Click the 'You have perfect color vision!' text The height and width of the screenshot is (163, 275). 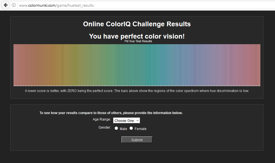137,36
